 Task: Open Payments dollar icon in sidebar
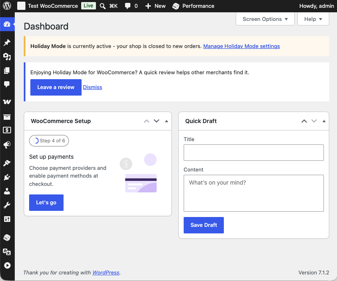(x=7, y=130)
